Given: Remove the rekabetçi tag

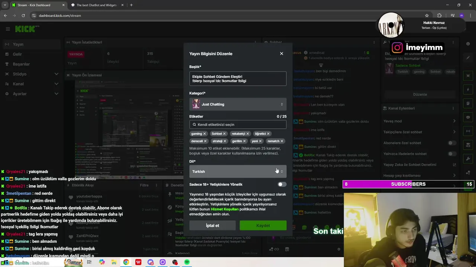Looking at the screenshot, I should pos(248,134).
